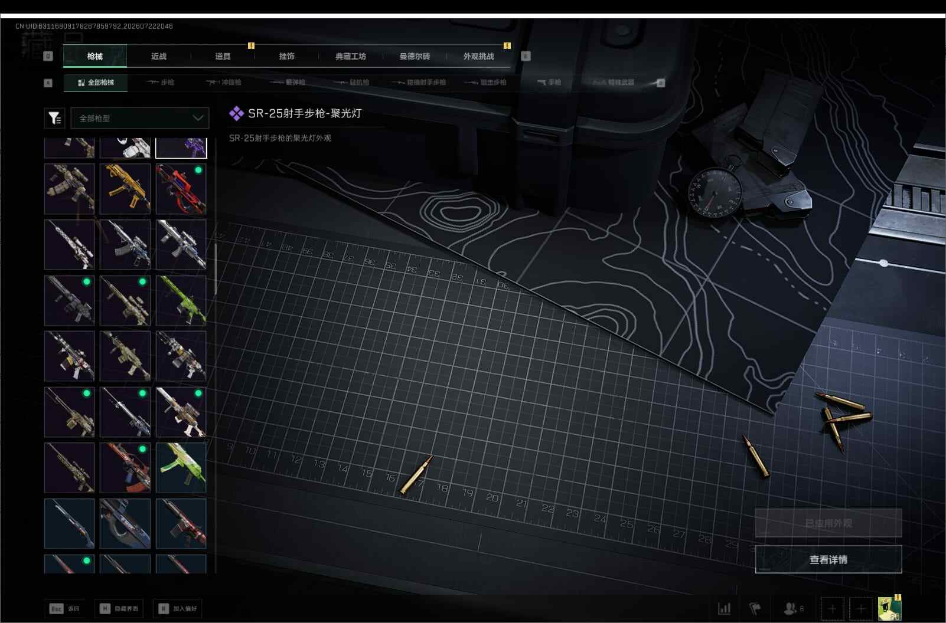Switch to the 枪械 tab

click(94, 56)
